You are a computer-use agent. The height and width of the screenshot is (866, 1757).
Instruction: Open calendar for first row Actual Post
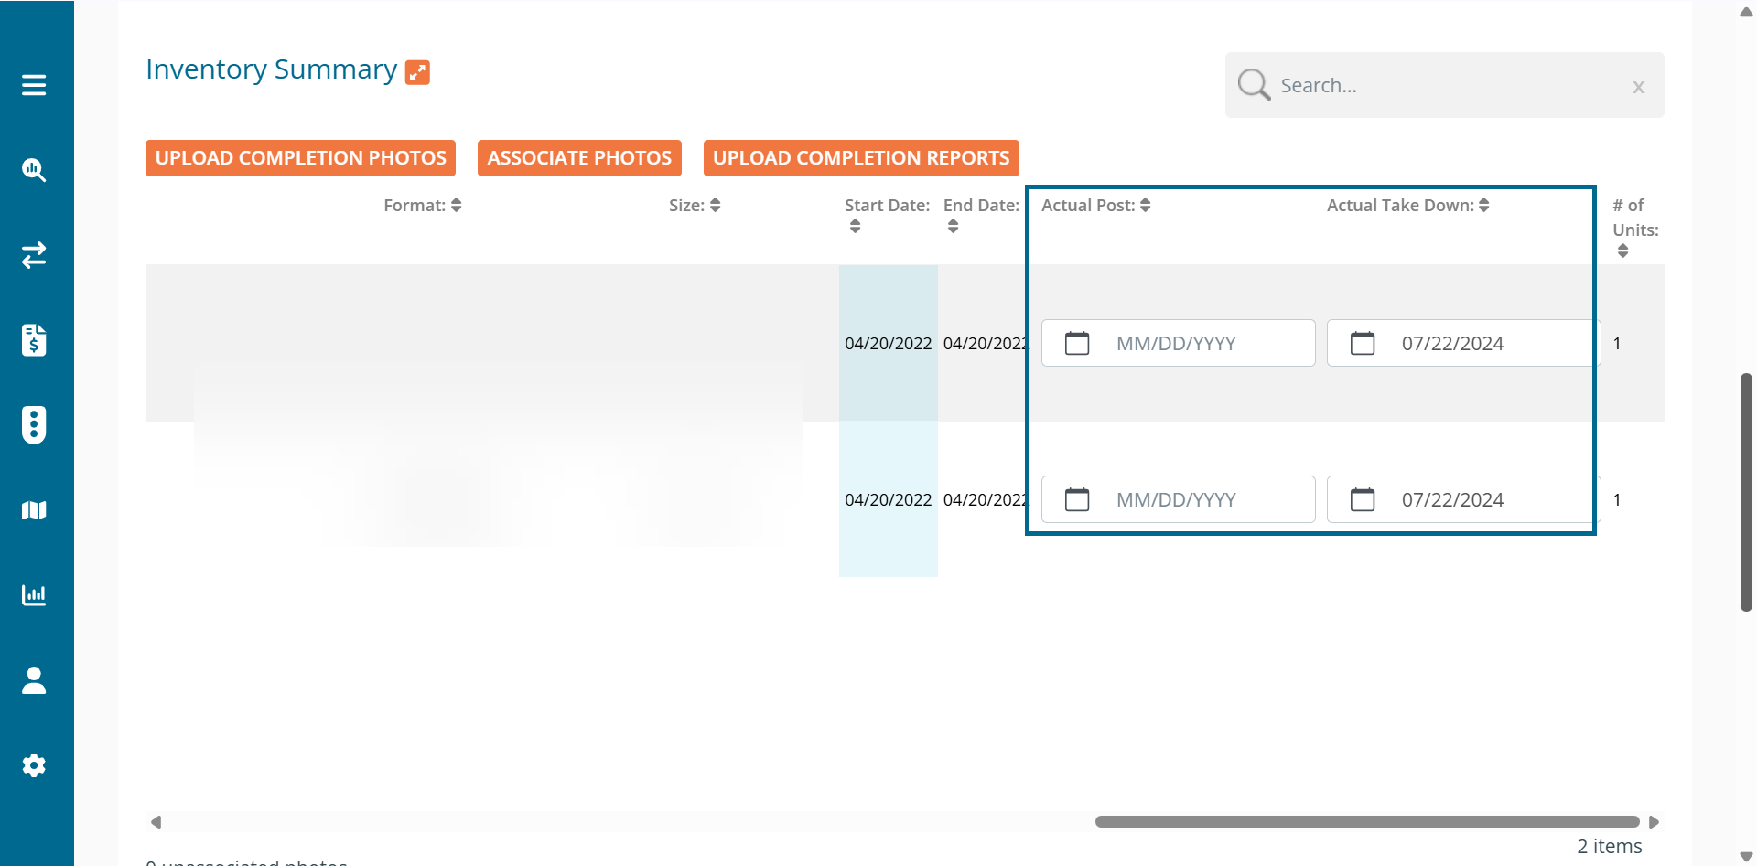click(x=1077, y=344)
